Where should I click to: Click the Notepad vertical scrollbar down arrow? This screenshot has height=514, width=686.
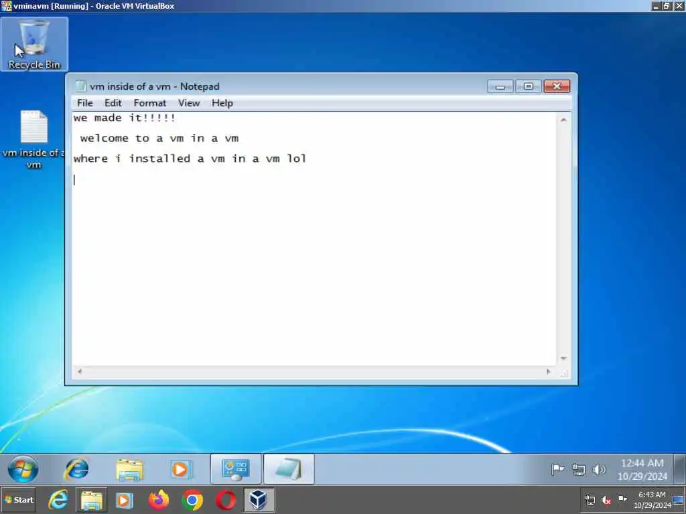pos(563,359)
